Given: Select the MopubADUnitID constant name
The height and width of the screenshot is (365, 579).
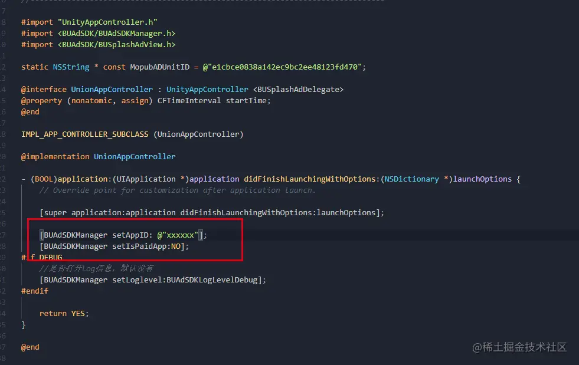Looking at the screenshot, I should click(x=159, y=67).
